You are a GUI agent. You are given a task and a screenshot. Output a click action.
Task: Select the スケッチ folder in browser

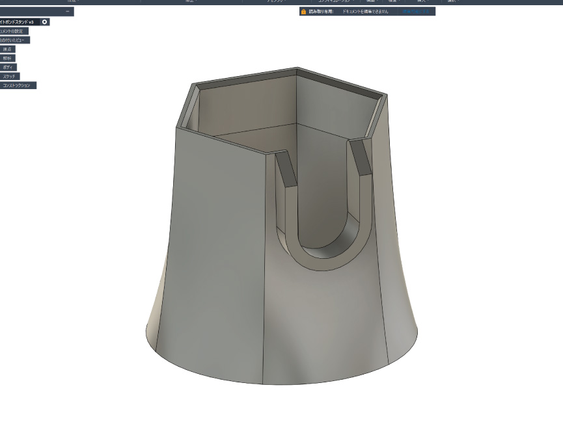coord(9,77)
